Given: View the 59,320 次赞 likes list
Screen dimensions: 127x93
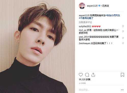Looking at the screenshot, I should pos(85,79).
